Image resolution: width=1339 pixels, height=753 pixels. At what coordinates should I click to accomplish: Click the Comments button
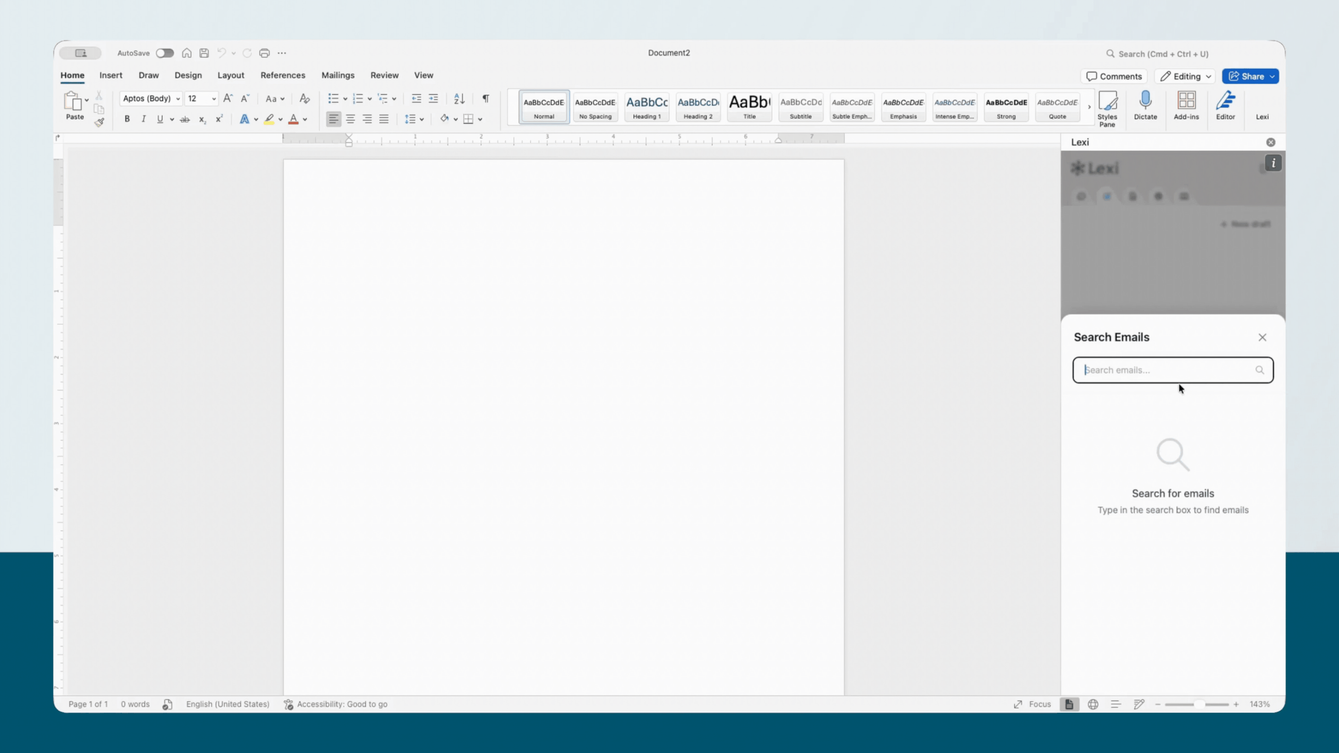[1114, 76]
